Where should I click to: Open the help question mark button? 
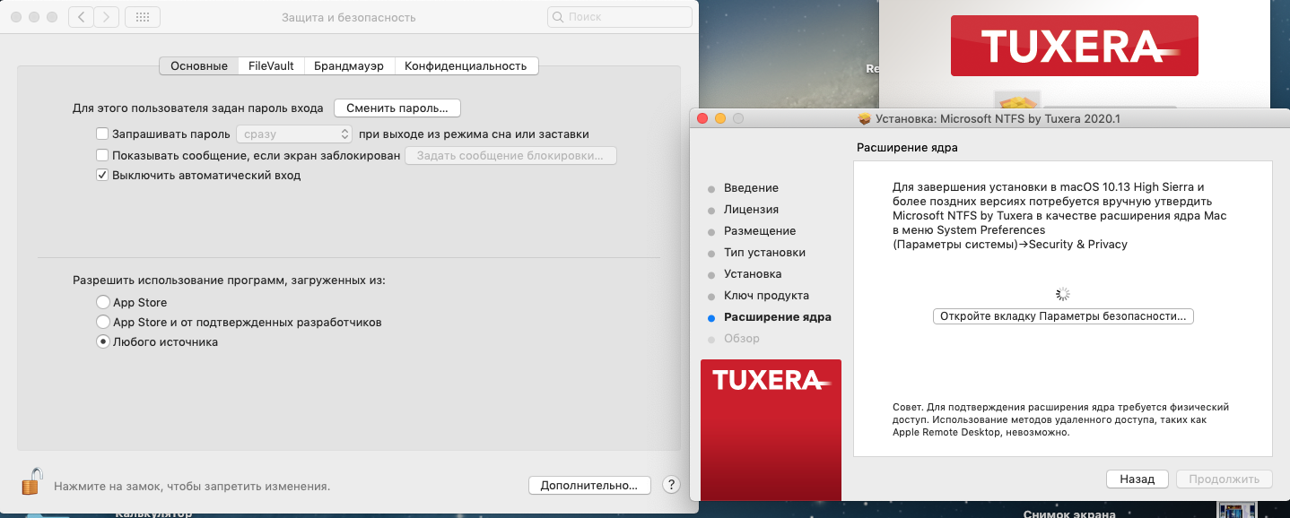coord(671,485)
